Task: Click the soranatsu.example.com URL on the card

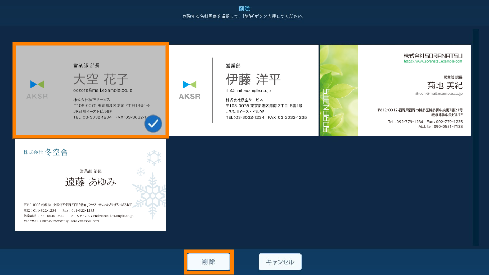Action: point(433,62)
